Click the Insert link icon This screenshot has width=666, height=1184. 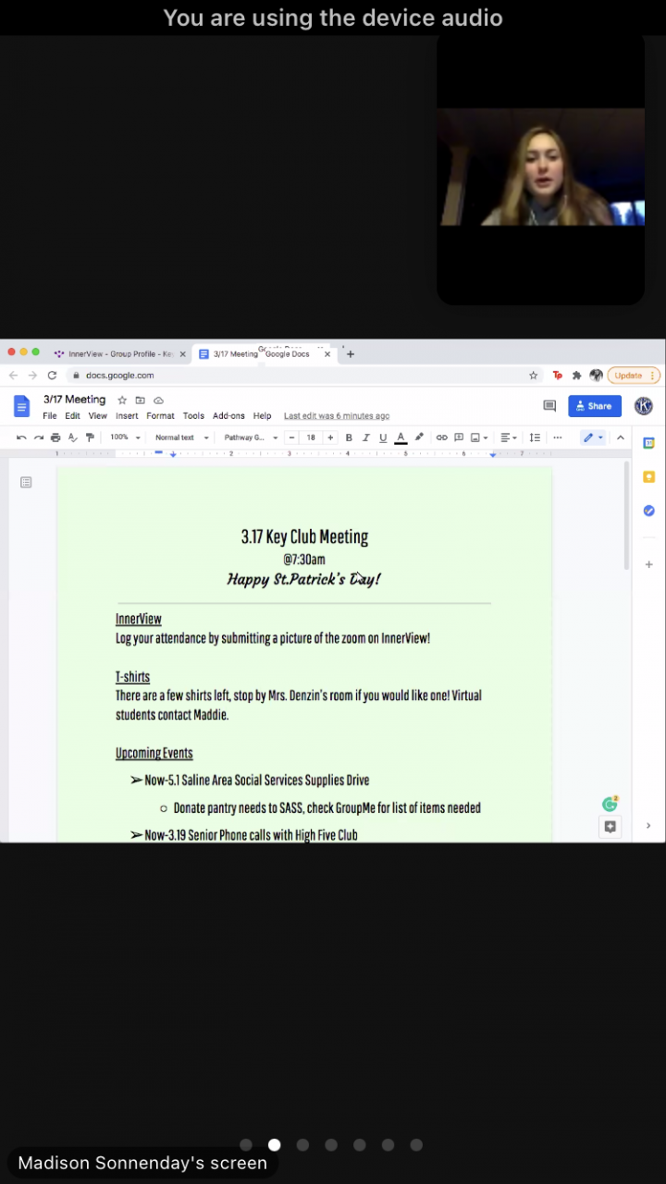[441, 438]
